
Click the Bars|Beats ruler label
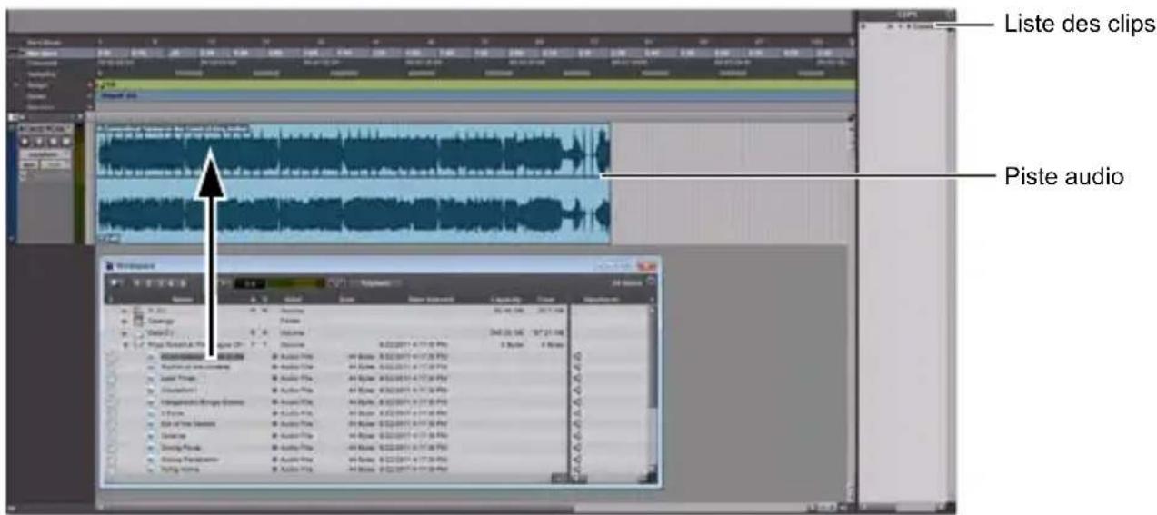point(45,42)
